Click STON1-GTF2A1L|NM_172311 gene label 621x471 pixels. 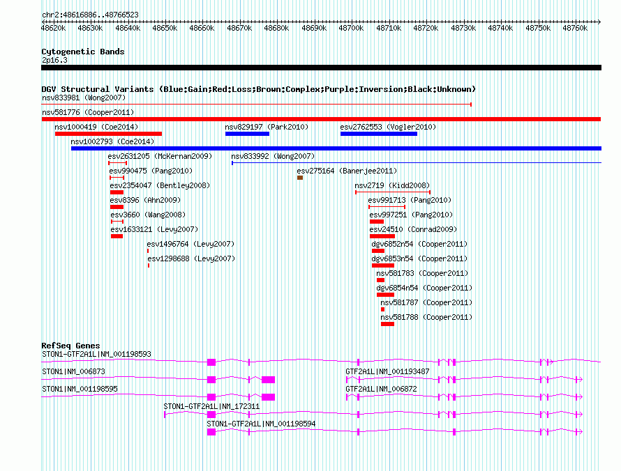point(211,406)
